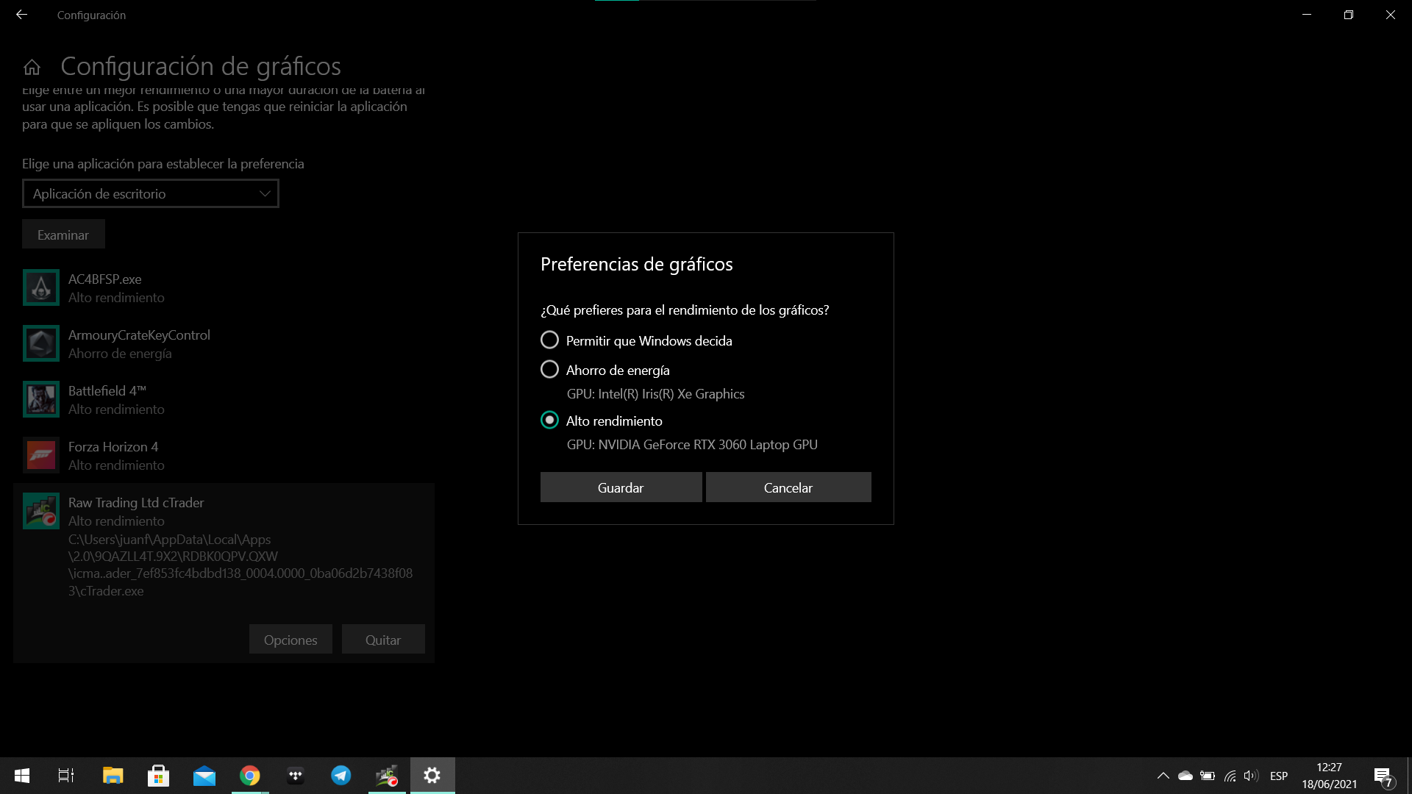Select the AC4BFSP.exe list entry
Viewport: 1412px width, 794px height.
[x=224, y=288]
